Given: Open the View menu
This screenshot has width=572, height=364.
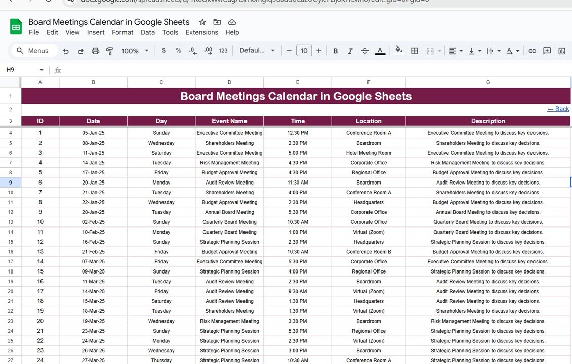Looking at the screenshot, I should tap(72, 32).
